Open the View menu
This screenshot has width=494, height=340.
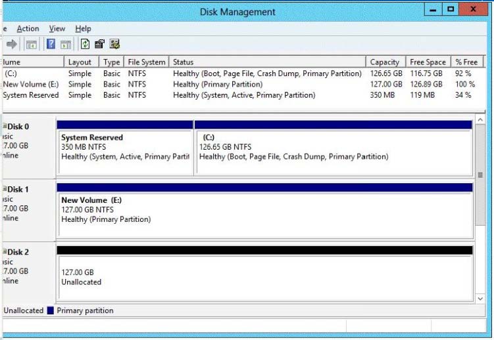pos(57,29)
